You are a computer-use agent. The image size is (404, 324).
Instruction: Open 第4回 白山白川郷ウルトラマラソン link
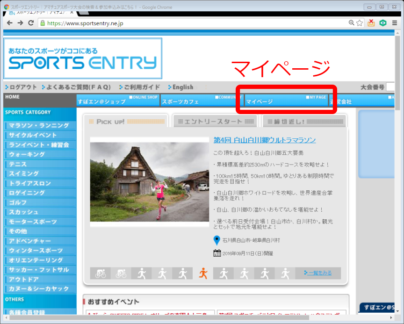click(265, 140)
